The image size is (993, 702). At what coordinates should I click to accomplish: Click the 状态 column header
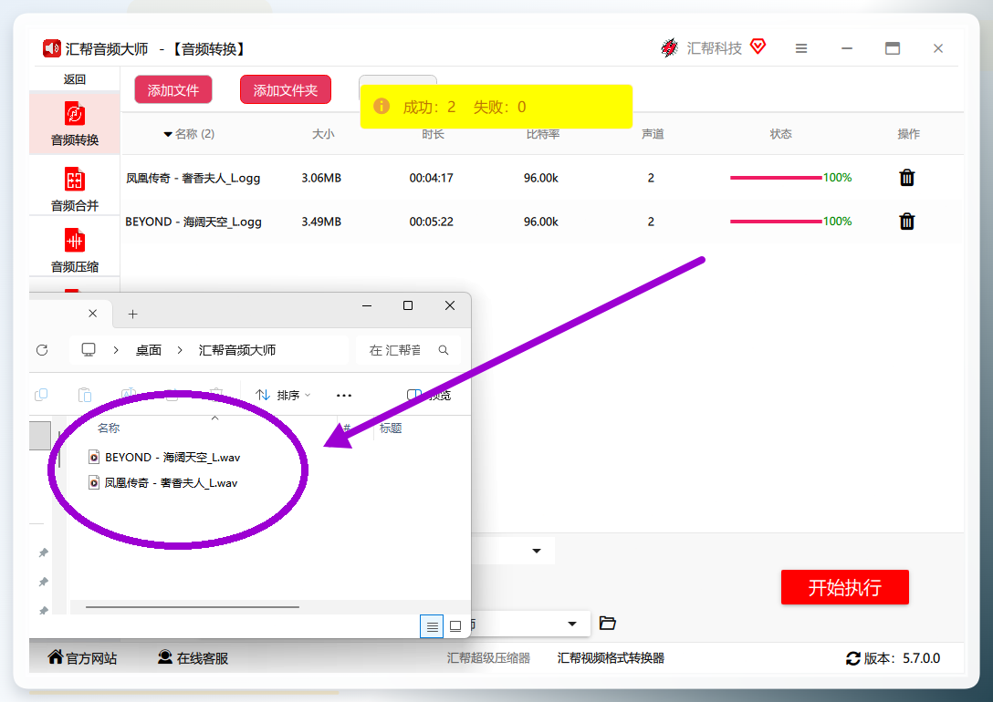click(x=781, y=134)
